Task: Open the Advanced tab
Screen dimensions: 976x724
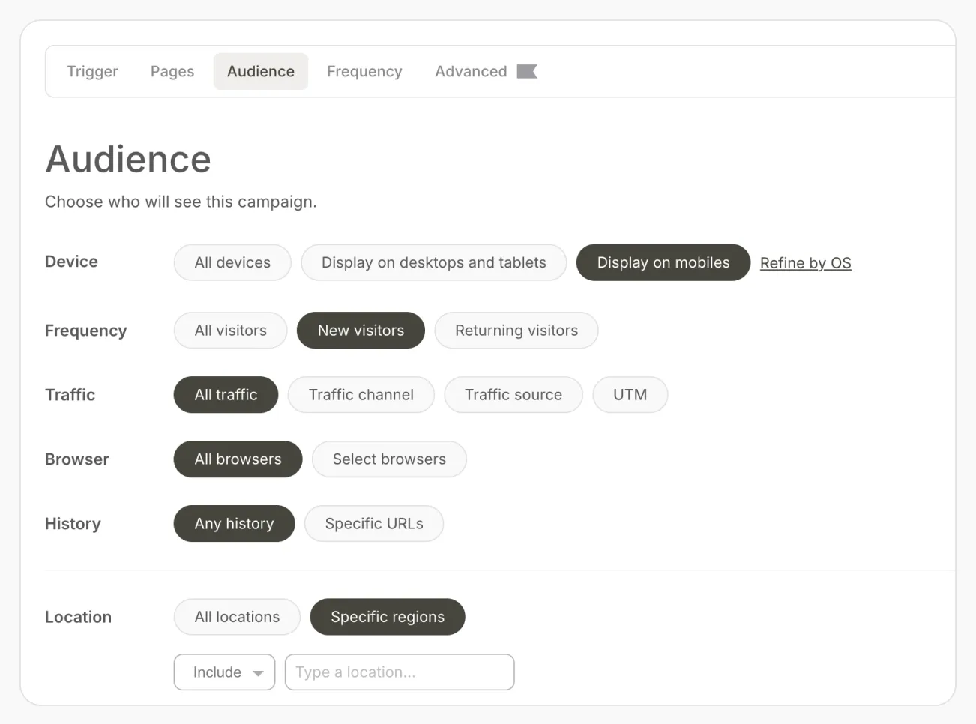Action: (x=470, y=71)
